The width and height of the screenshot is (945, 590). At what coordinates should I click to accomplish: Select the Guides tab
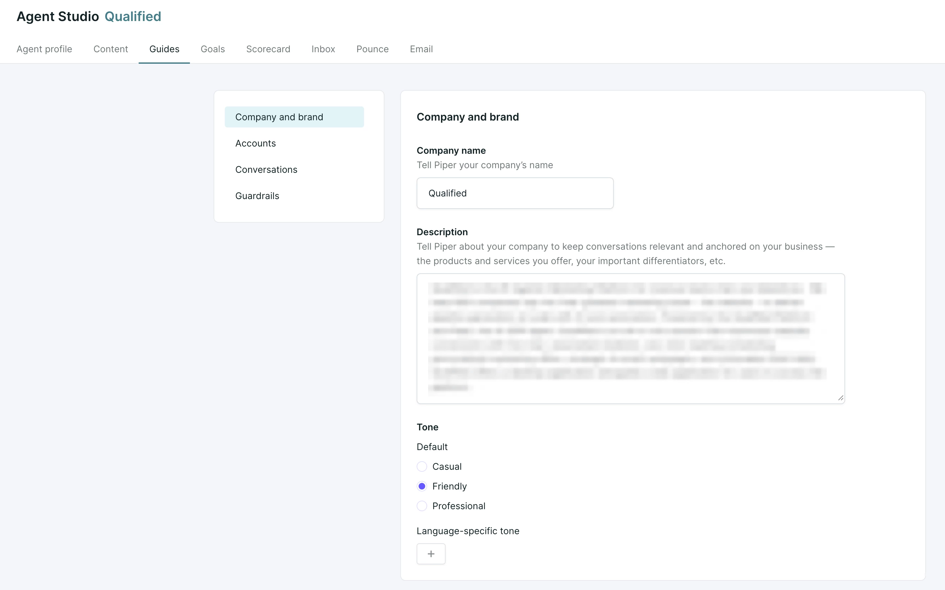point(164,49)
